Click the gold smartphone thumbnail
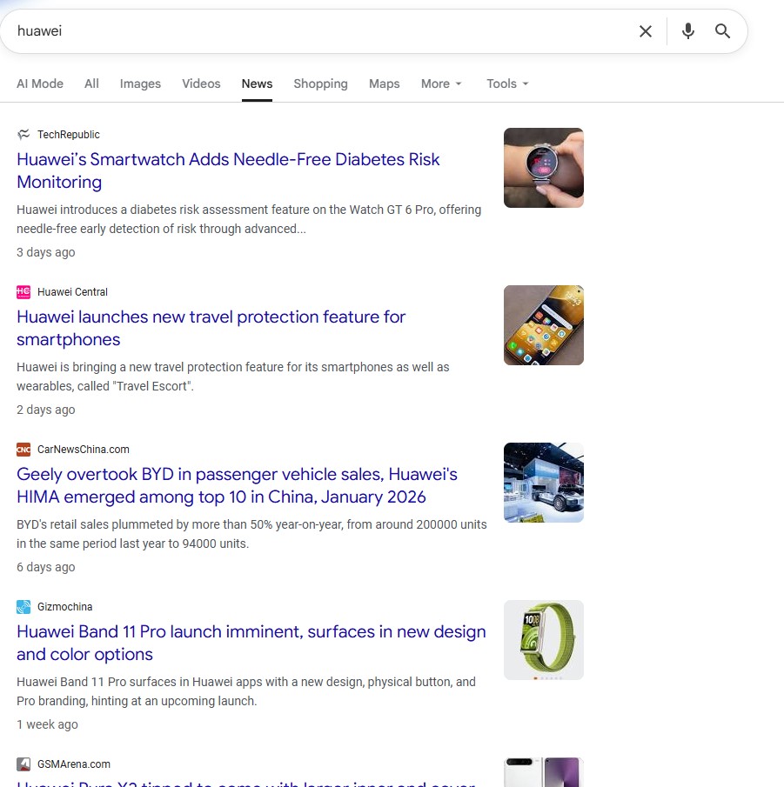This screenshot has height=787, width=784. click(544, 325)
